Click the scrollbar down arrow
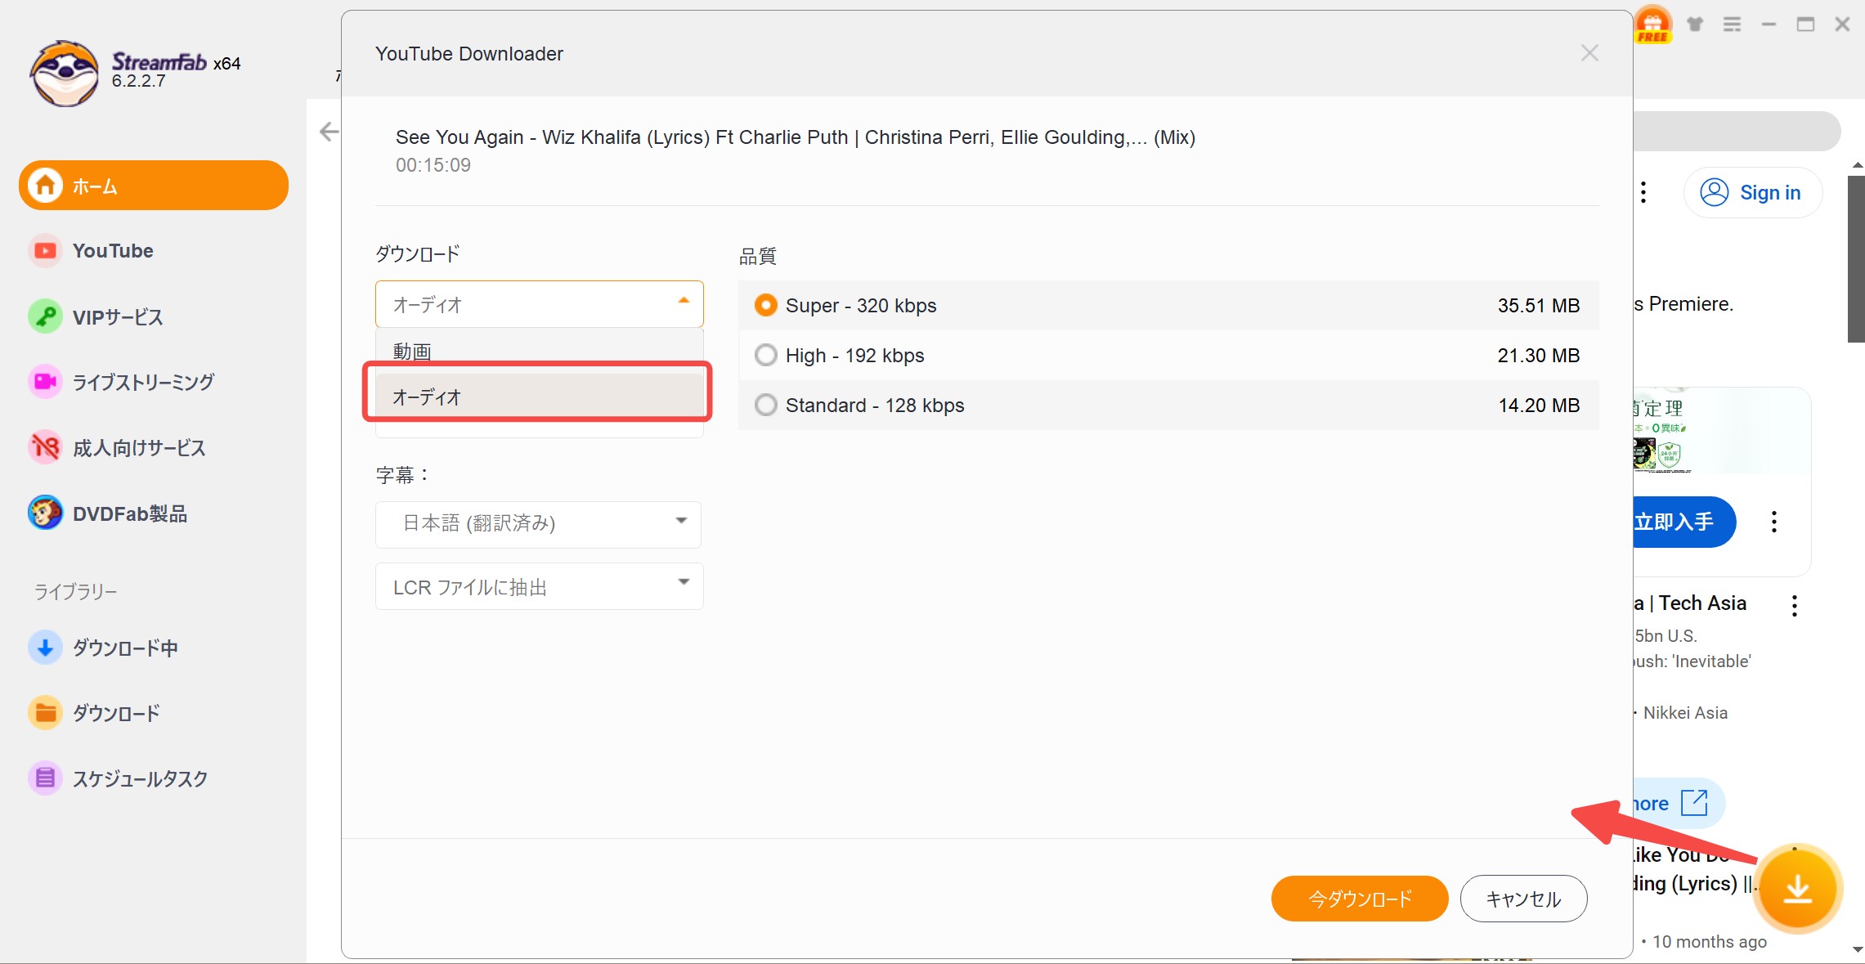The height and width of the screenshot is (964, 1865). (1857, 949)
